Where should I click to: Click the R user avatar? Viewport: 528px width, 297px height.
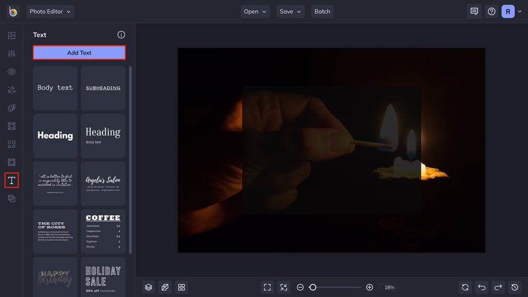[508, 11]
